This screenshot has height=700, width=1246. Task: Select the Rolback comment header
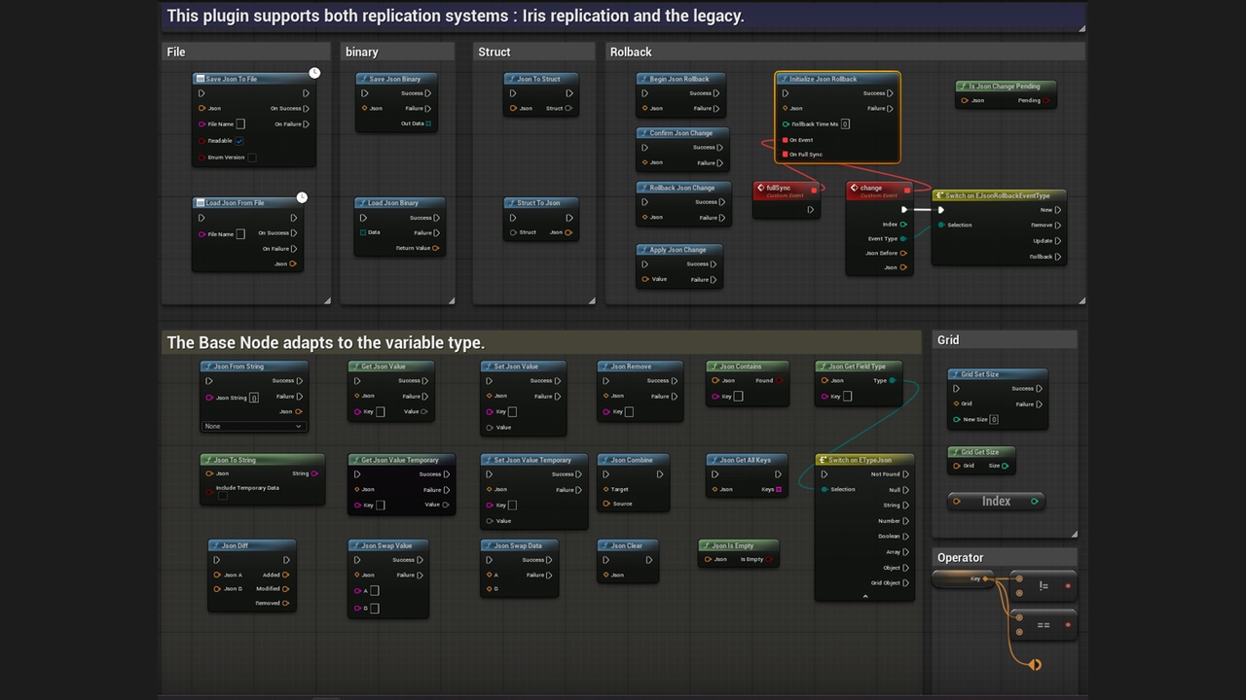845,52
